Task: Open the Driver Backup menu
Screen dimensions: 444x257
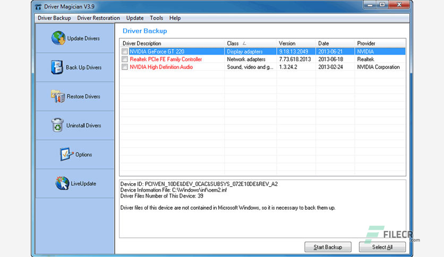Action: coord(54,18)
